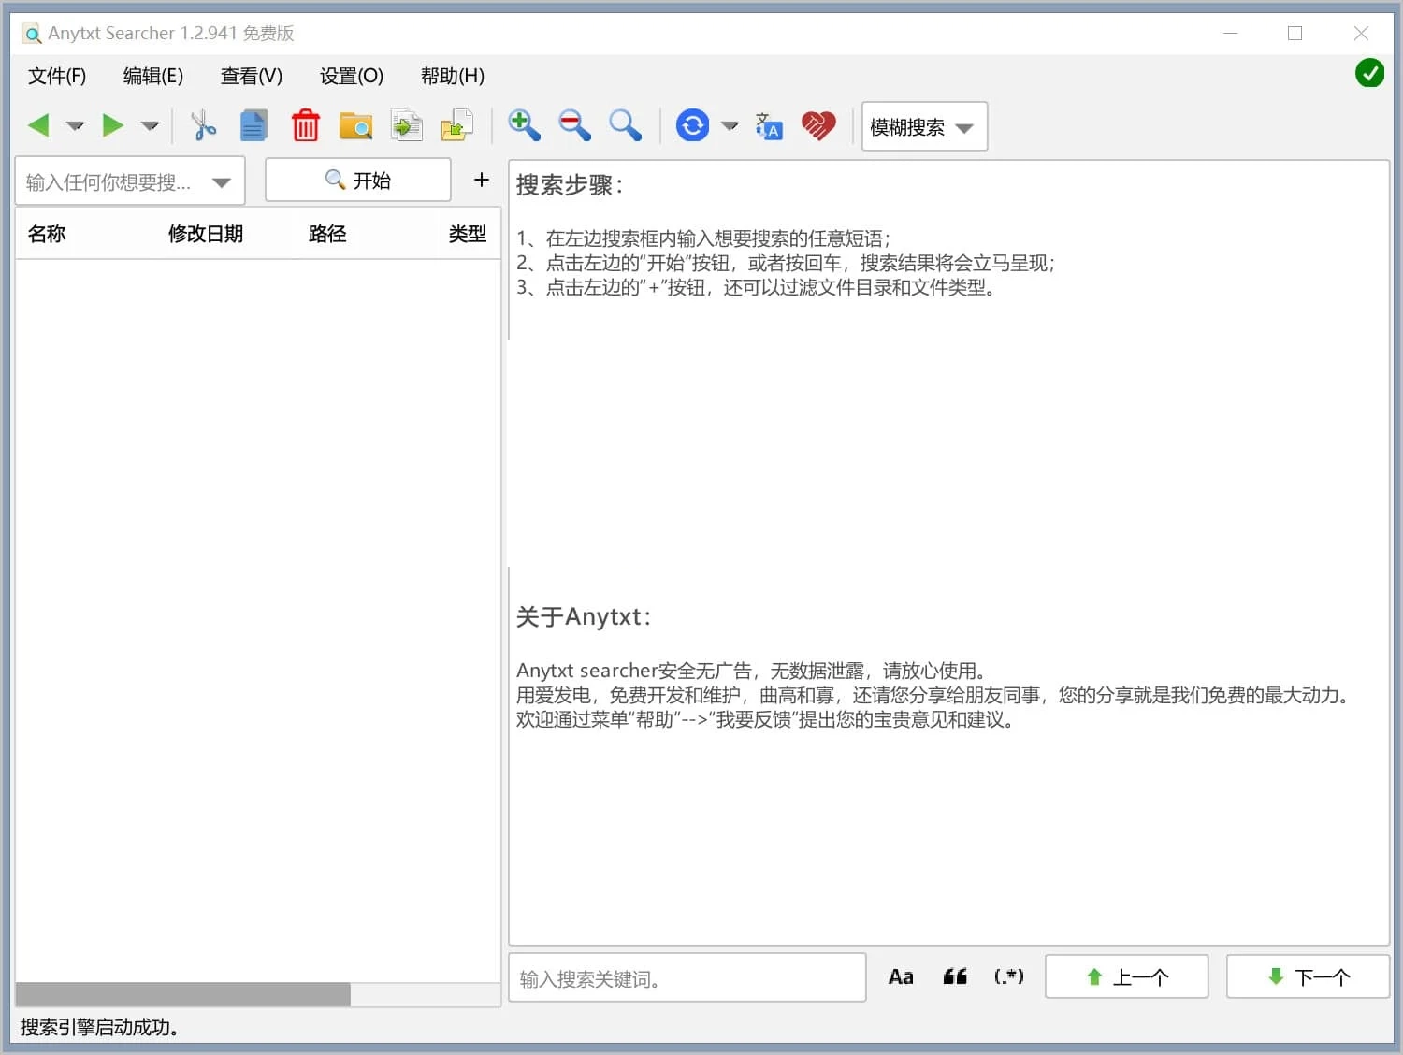Viewport: 1403px width, 1055px height.
Task: Click the red heart donate icon
Action: pos(818,125)
